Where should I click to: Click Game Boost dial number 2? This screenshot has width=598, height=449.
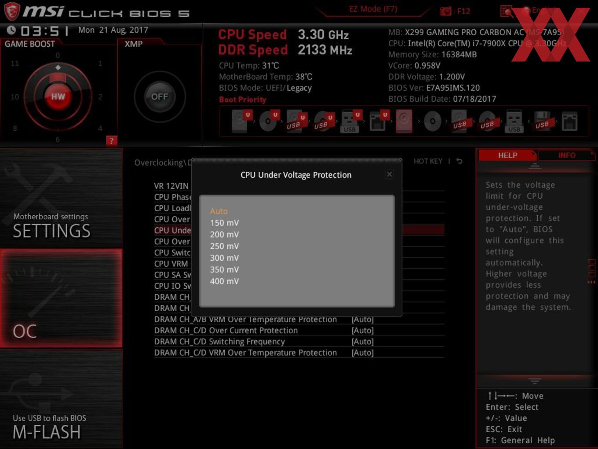point(100,96)
